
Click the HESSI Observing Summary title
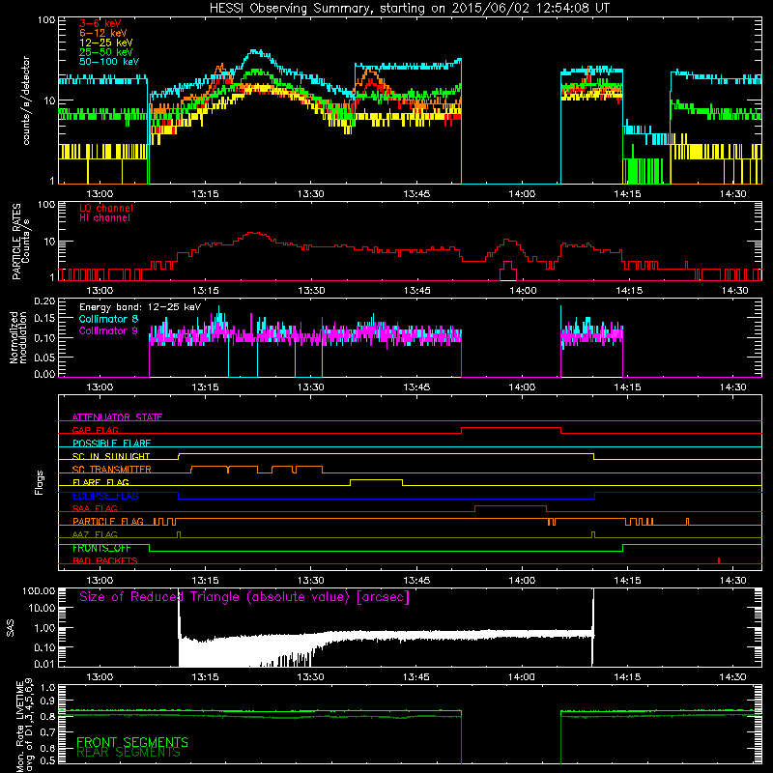(x=409, y=9)
